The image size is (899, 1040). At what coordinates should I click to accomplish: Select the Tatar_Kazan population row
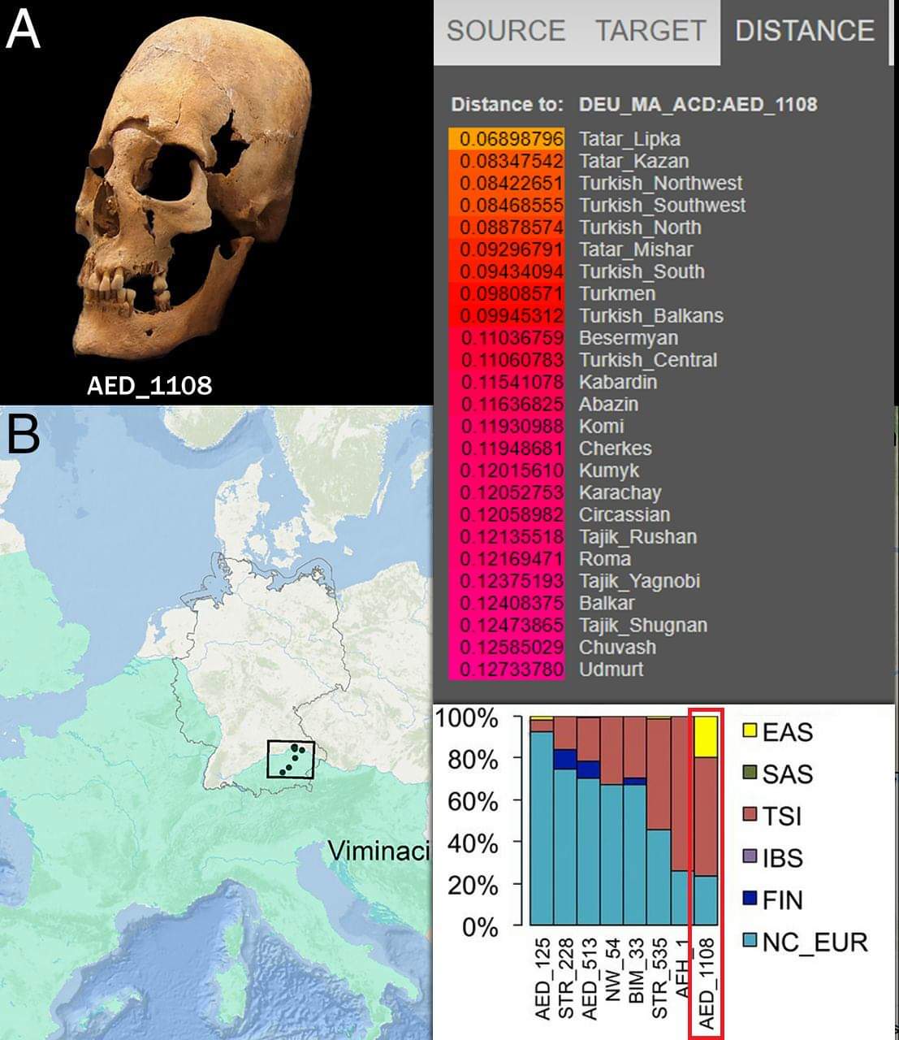[x=568, y=161]
